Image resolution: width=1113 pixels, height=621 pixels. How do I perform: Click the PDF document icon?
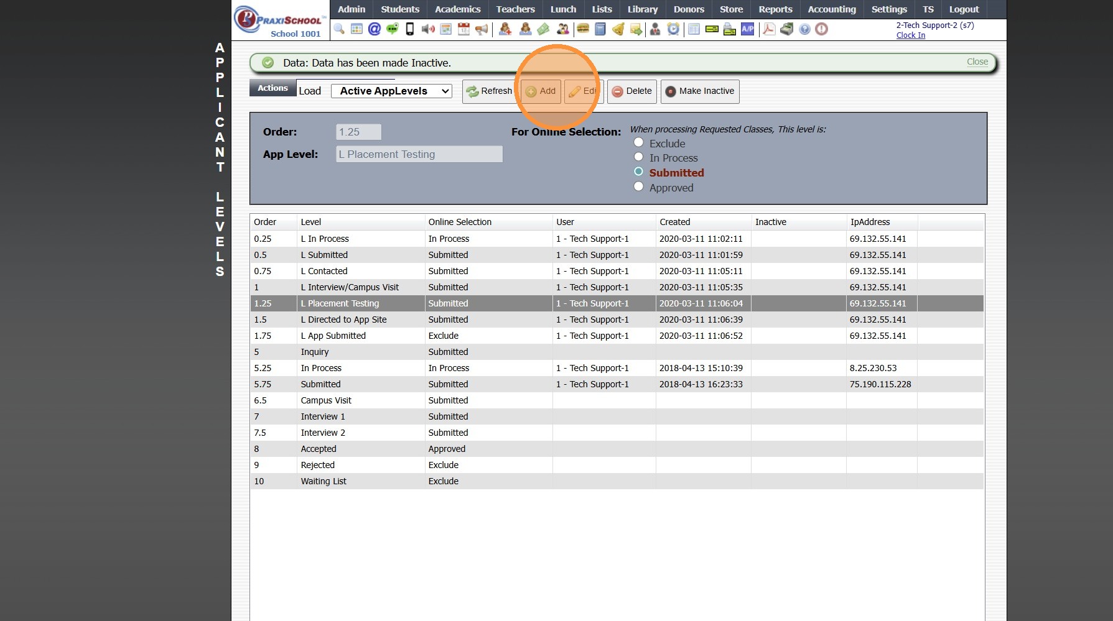click(x=769, y=29)
